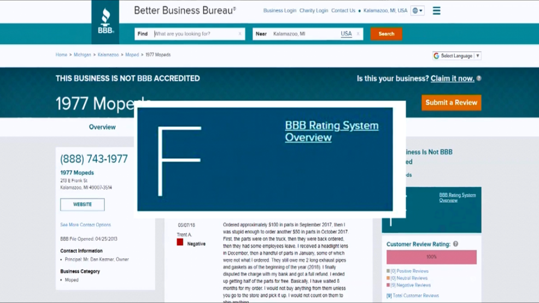Screen dimensions: 539x303
Task: Call the (888) 743-1977 phone number
Action: (x=94, y=158)
